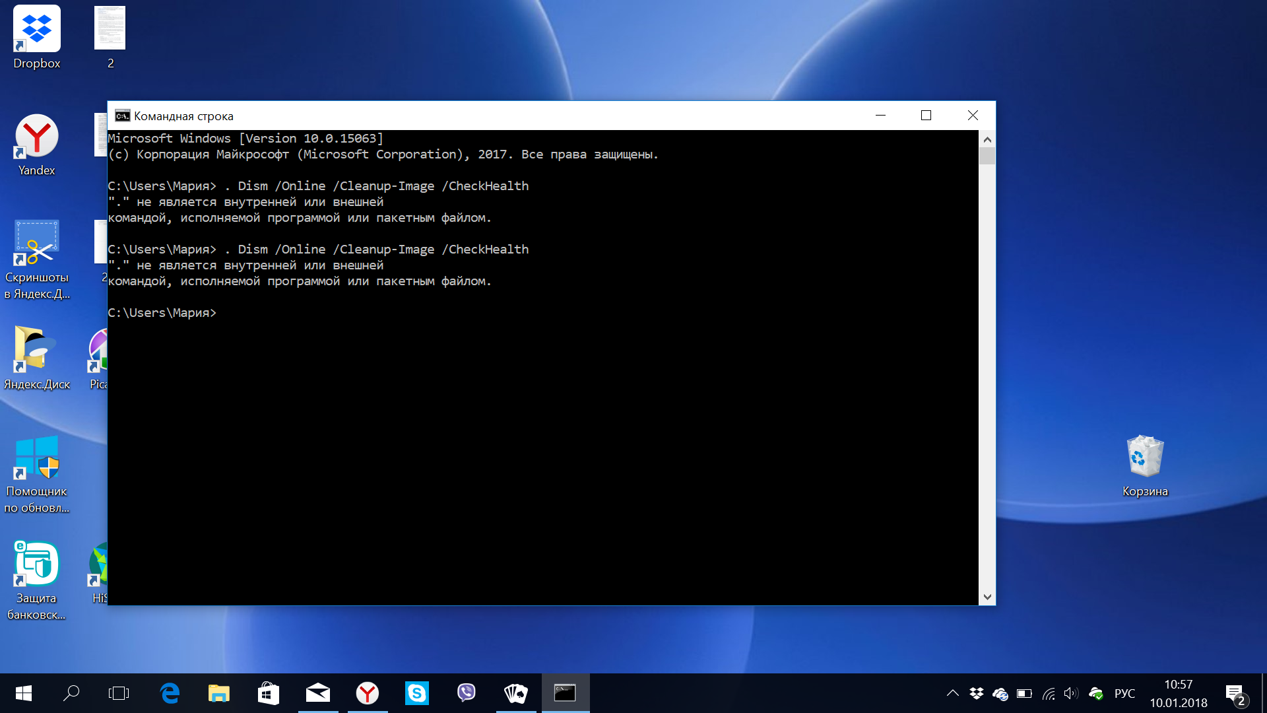Open the volume control in the tray
Image resolution: width=1267 pixels, height=713 pixels.
coord(1070,693)
